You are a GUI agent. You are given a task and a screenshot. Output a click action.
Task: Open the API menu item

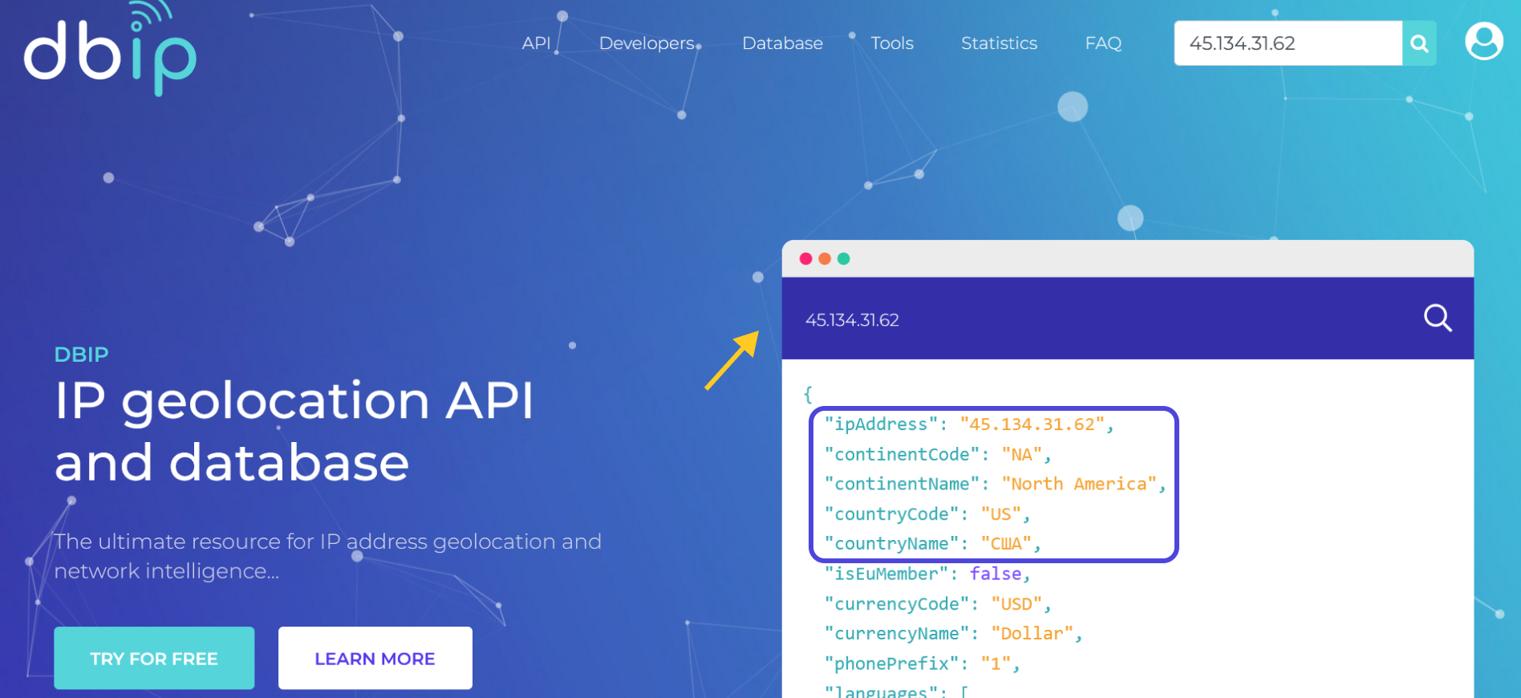coord(536,43)
